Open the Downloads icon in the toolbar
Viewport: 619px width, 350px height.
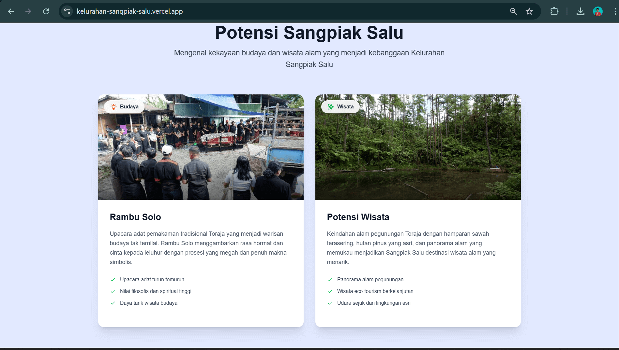(x=581, y=11)
